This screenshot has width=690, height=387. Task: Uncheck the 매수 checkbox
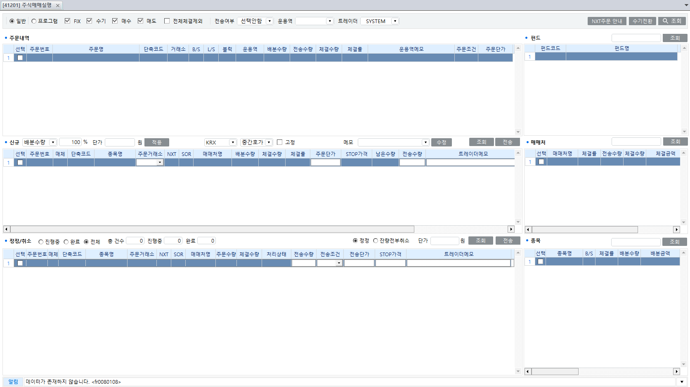click(x=115, y=21)
